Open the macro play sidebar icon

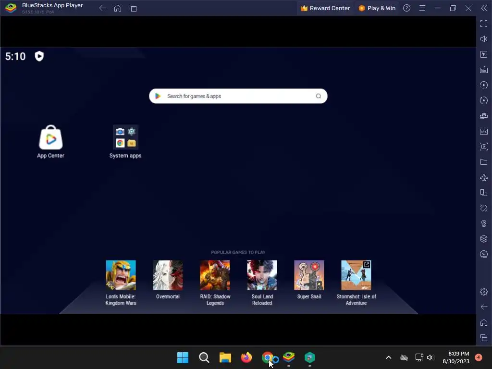[x=484, y=85]
